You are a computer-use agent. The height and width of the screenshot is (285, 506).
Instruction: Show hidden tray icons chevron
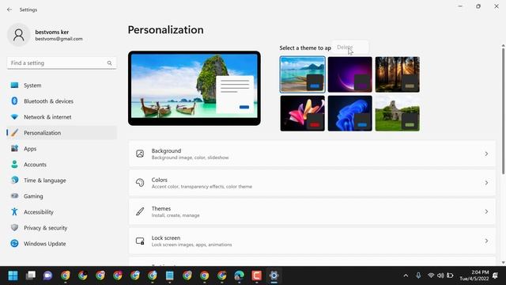pyautogui.click(x=406, y=275)
